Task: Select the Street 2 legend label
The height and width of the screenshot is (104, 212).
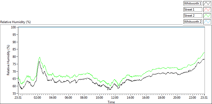Action: pyautogui.click(x=193, y=16)
